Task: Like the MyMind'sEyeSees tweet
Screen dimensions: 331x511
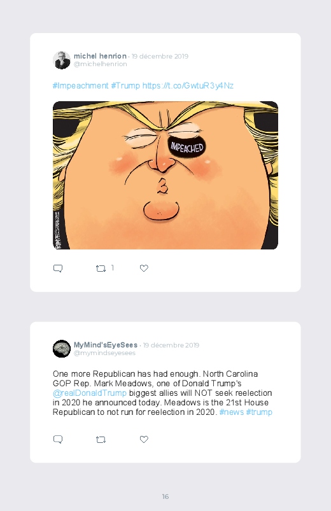Action: coord(144,439)
